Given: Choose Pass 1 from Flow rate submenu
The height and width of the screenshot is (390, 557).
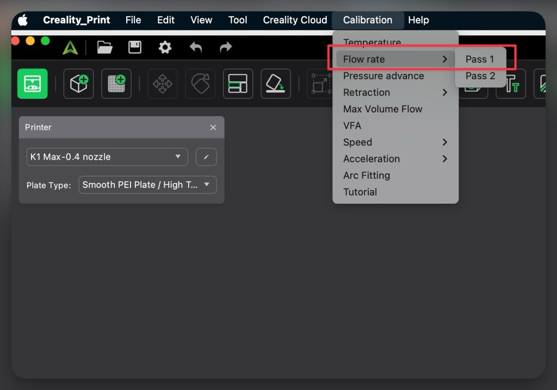Looking at the screenshot, I should click(480, 59).
